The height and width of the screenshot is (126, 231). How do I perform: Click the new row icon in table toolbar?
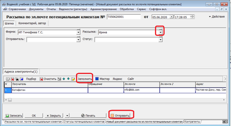coord(7,79)
